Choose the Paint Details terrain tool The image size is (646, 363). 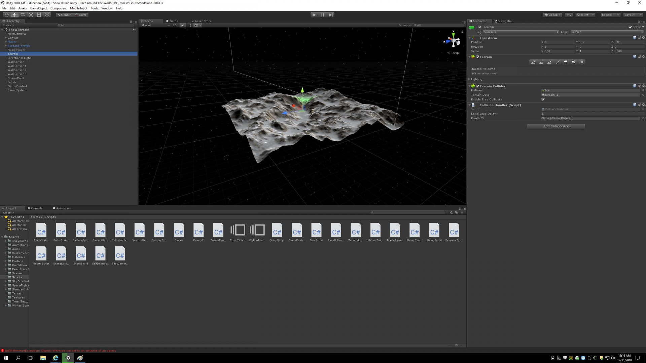[574, 62]
